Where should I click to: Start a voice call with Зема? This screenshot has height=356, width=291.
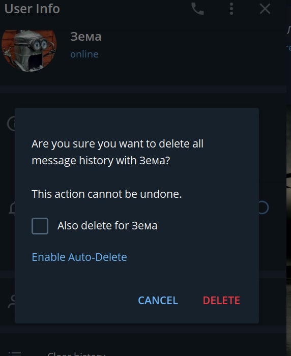tap(197, 9)
